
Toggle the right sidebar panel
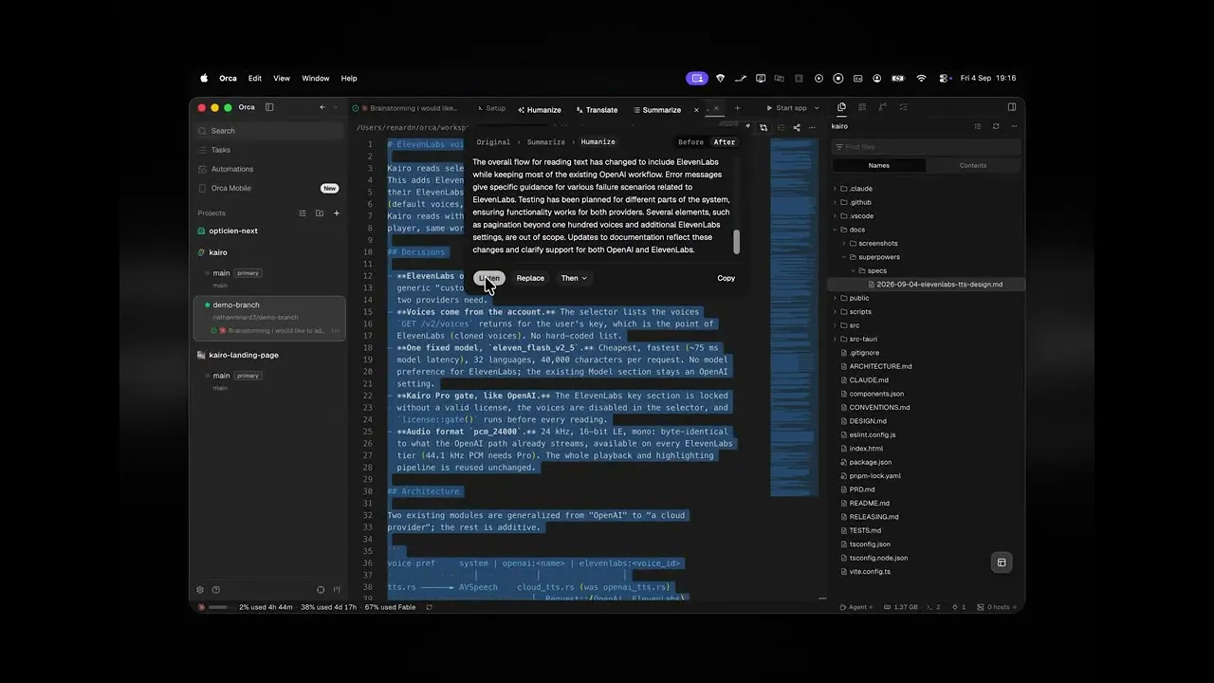(x=1012, y=107)
